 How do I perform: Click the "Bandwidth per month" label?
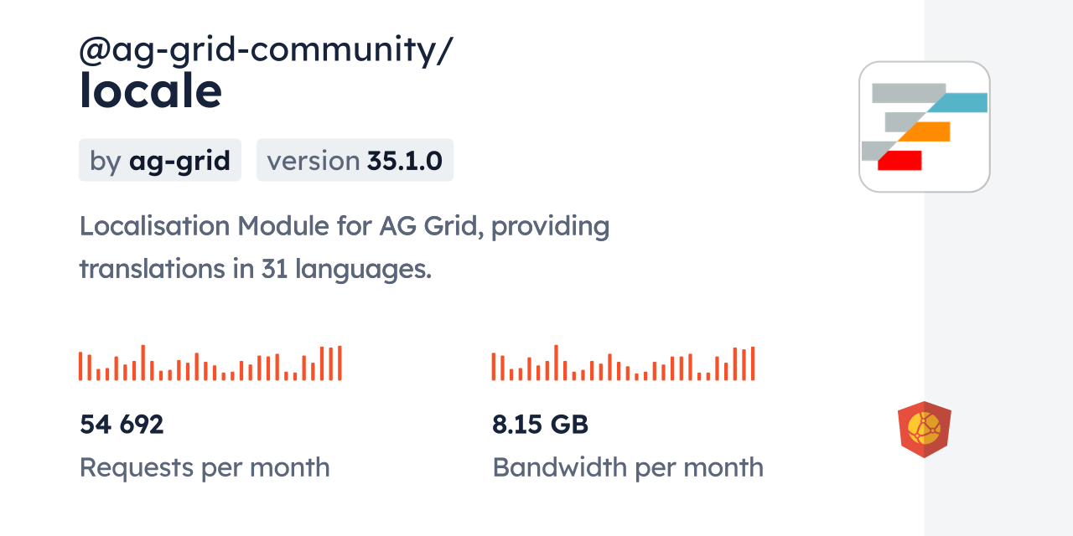click(x=628, y=467)
